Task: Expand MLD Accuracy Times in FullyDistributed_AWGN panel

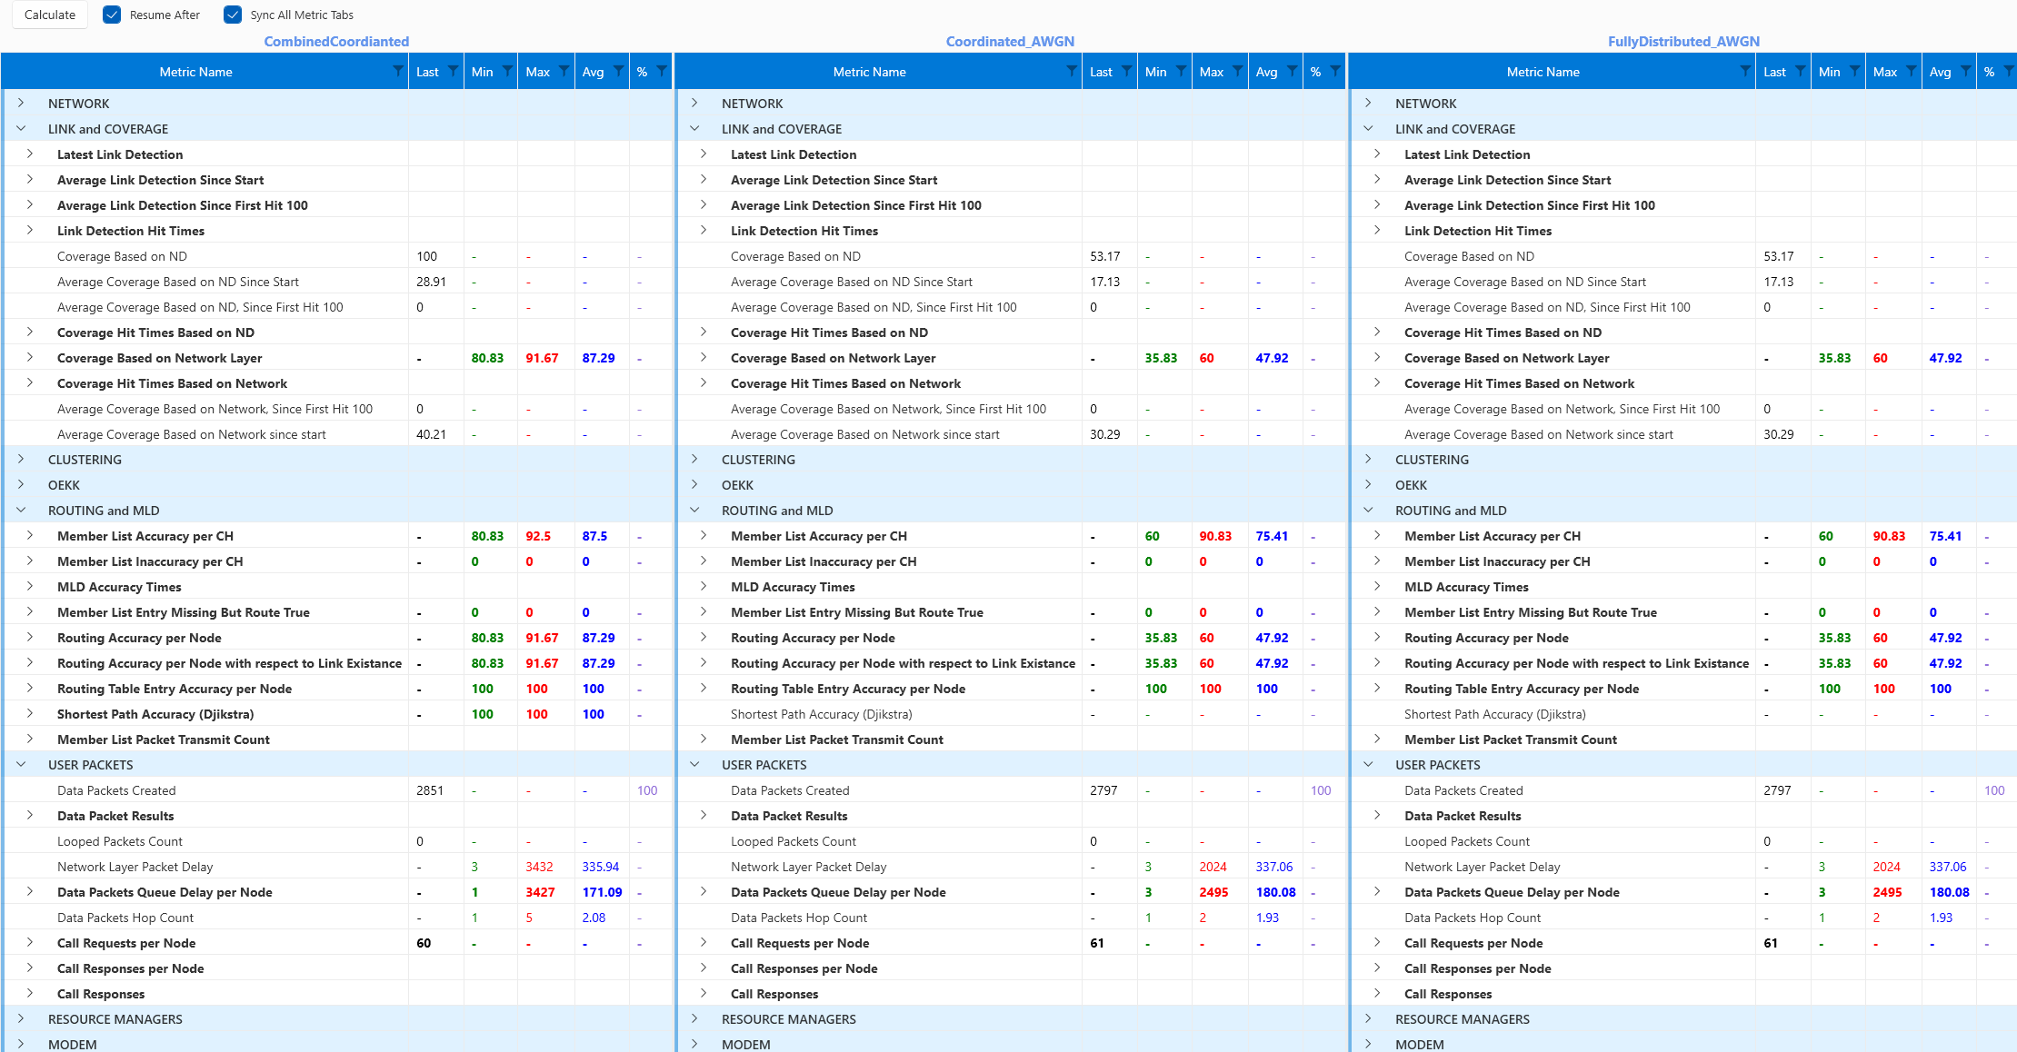Action: (1377, 587)
